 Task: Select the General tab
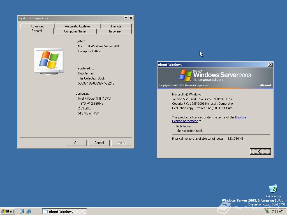point(37,31)
